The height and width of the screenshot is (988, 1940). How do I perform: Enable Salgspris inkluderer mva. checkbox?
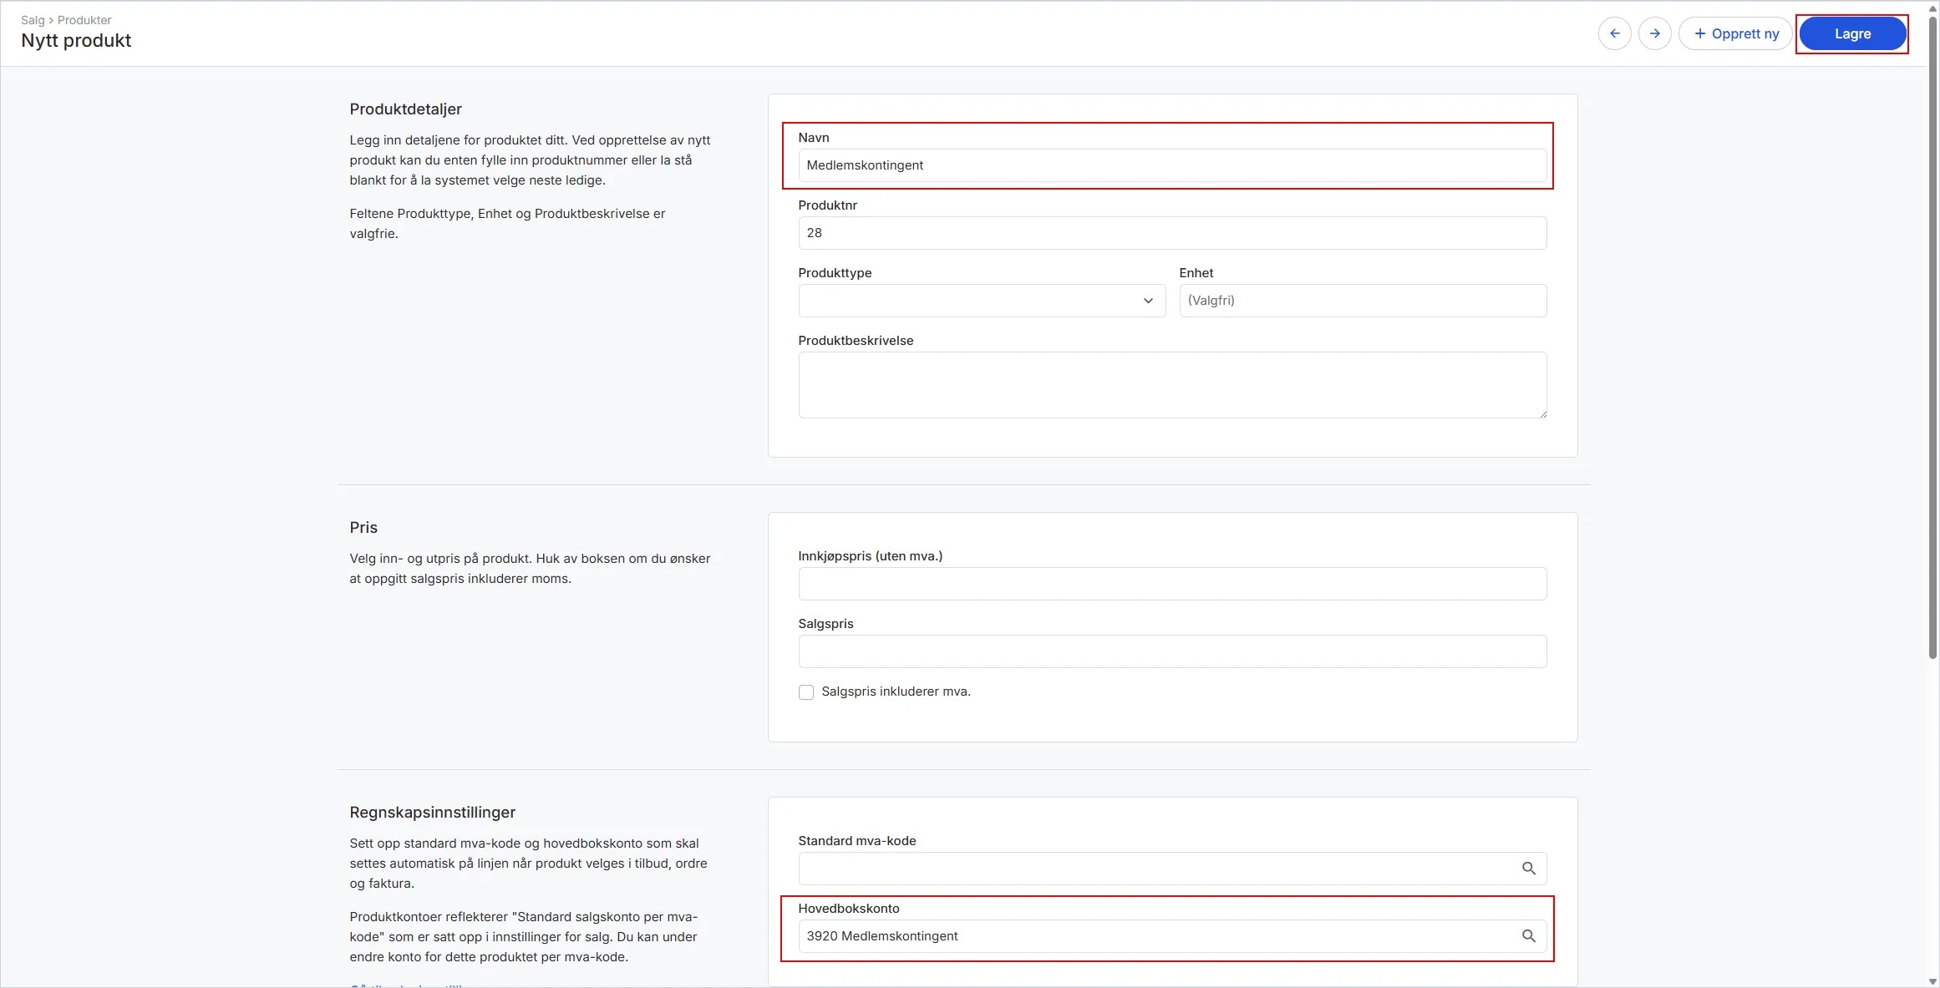point(805,692)
